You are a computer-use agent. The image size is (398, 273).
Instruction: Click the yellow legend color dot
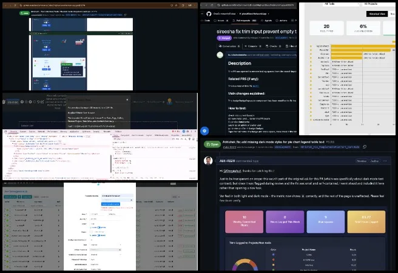click(274, 265)
